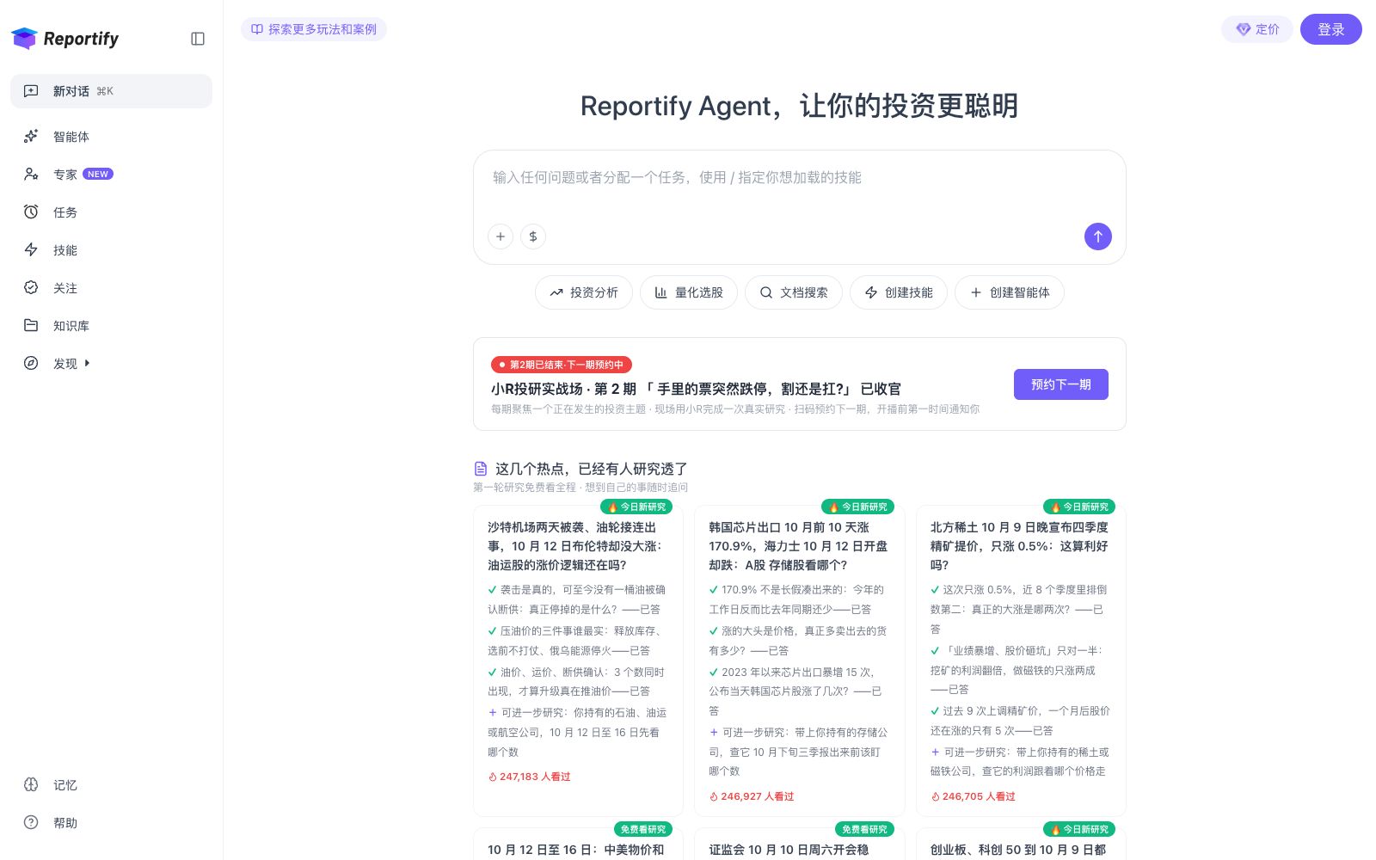Click the 预约下一期 button

(1061, 384)
